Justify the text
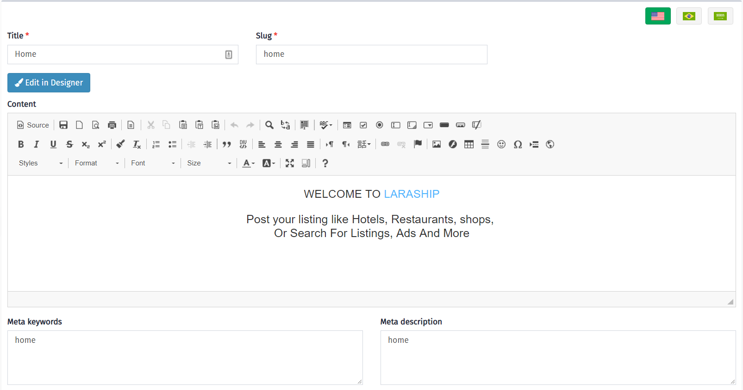Image resolution: width=743 pixels, height=390 pixels. [311, 145]
